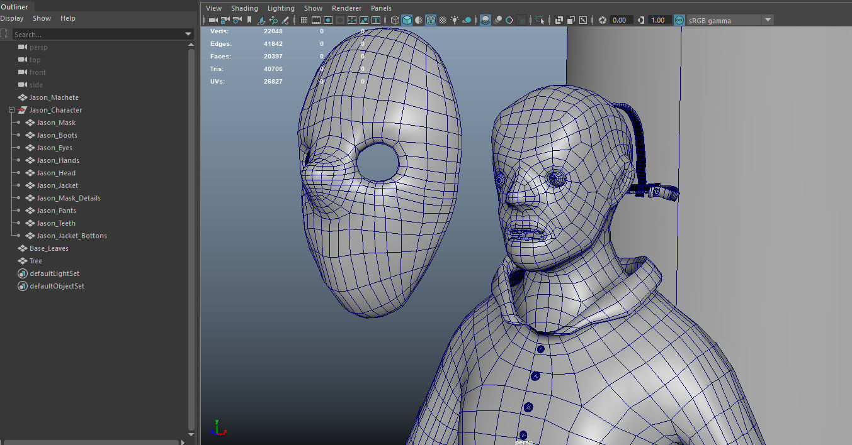Image resolution: width=852 pixels, height=445 pixels.
Task: Toggle the Safe Action overlay
Action: (364, 20)
